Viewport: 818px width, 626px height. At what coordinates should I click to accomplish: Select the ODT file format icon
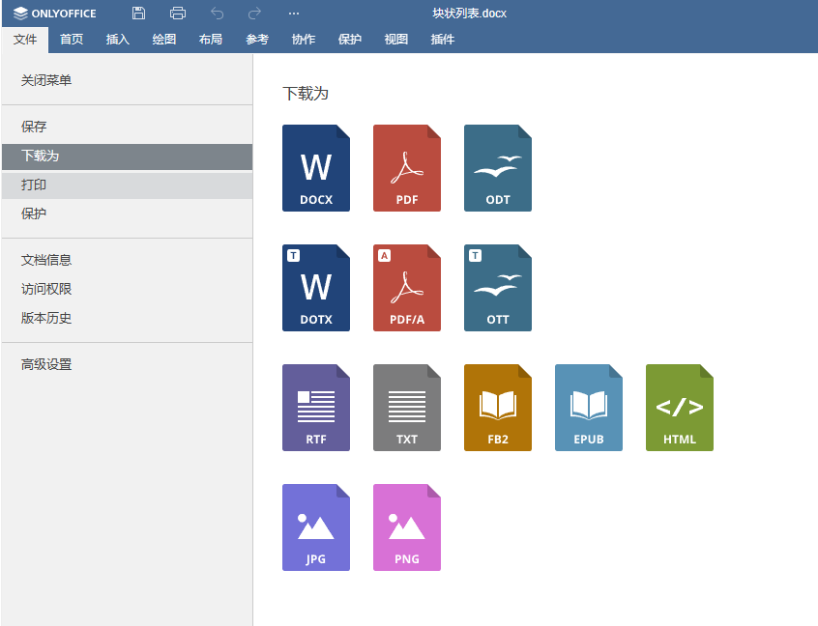click(498, 168)
